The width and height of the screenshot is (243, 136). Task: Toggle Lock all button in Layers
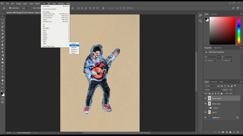pyautogui.click(x=222, y=94)
